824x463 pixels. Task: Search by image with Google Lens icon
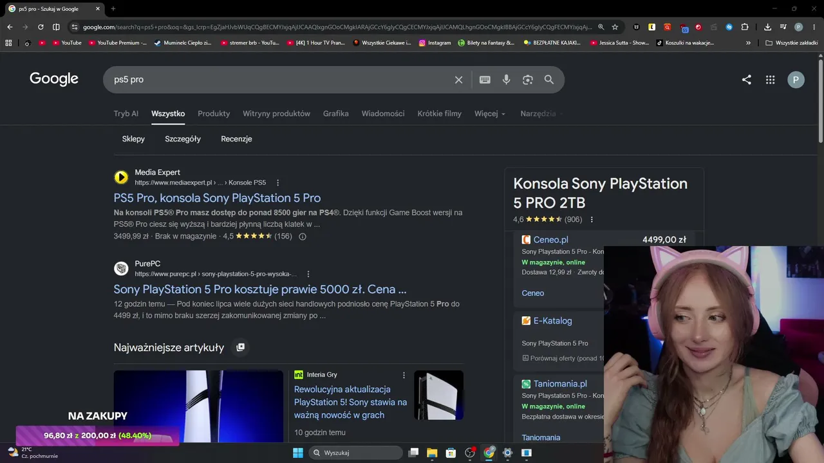pyautogui.click(x=528, y=80)
